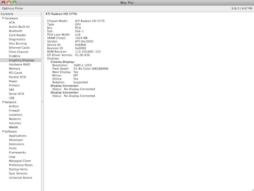Select PCI Cards hardware item
Viewport: 254px width, 191px height.
pyautogui.click(x=15, y=73)
